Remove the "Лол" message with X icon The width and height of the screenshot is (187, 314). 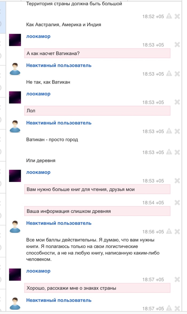(x=177, y=102)
